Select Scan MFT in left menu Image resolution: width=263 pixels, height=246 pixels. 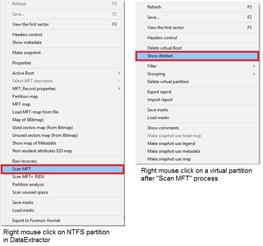point(22,169)
